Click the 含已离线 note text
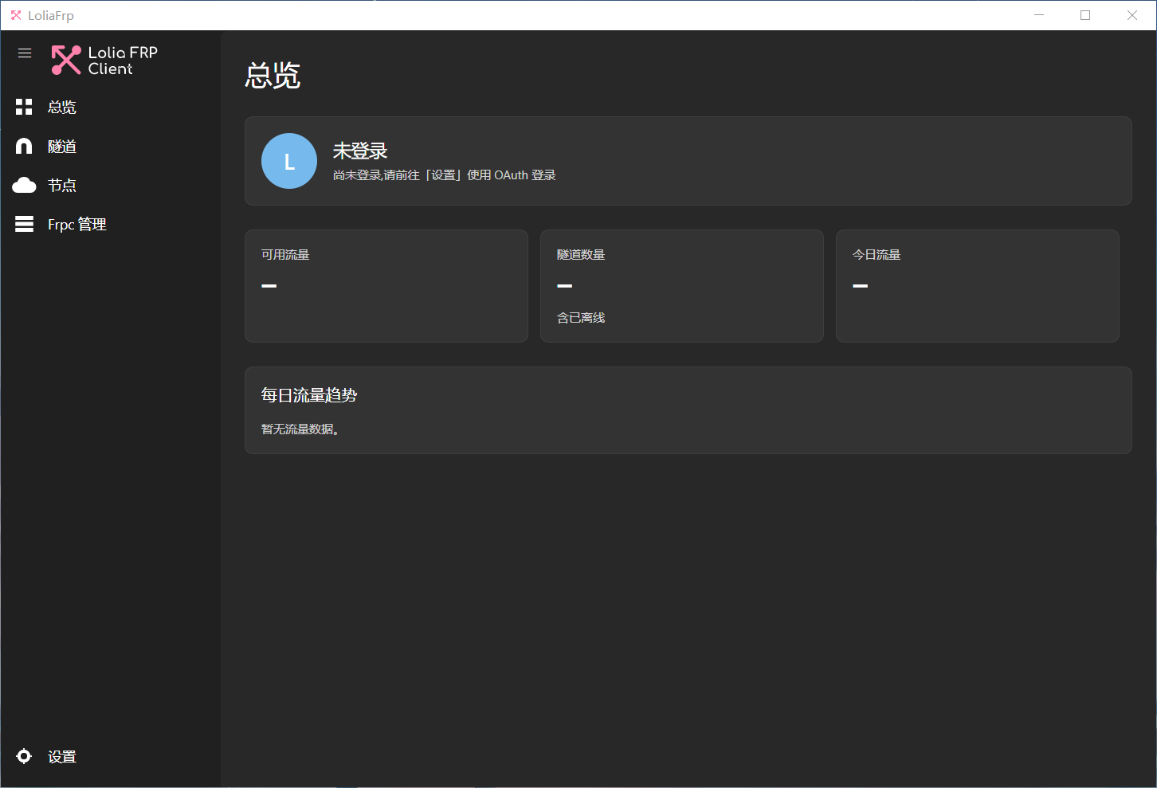Image resolution: width=1157 pixels, height=788 pixels. (581, 318)
